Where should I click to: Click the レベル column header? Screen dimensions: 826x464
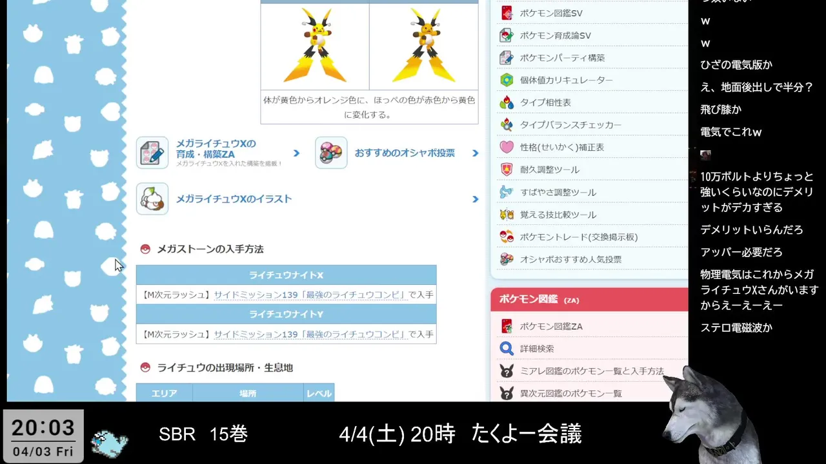coord(319,393)
